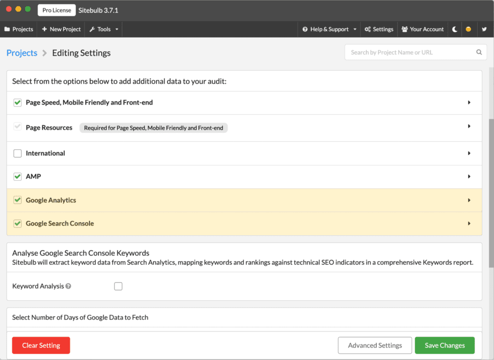494x360 pixels.
Task: Click the 'Page Resources' label
Action: pos(49,127)
